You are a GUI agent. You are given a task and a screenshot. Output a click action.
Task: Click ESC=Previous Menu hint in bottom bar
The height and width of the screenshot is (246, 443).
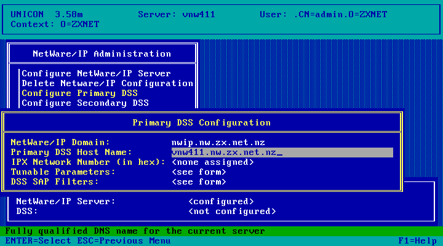click(x=124, y=241)
